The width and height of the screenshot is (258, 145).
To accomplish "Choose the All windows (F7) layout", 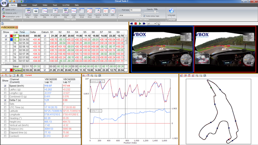I will (x=55, y=13).
